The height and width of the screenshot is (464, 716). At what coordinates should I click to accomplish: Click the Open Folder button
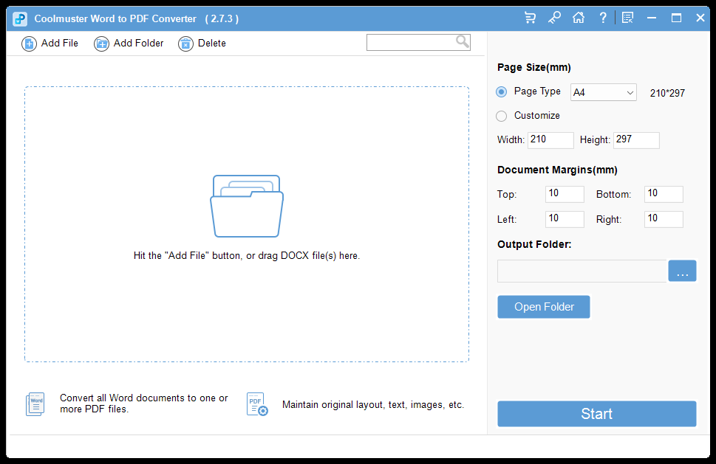(544, 307)
